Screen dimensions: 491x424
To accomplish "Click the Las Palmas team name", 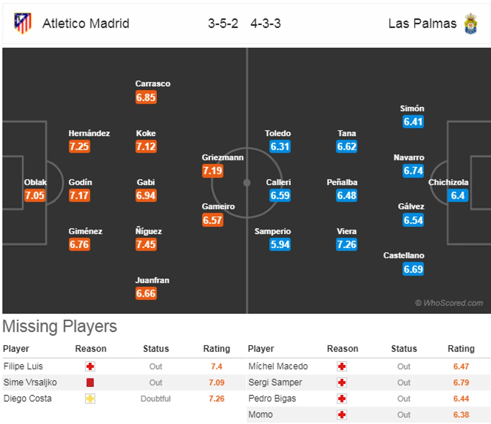I will 422,24.
